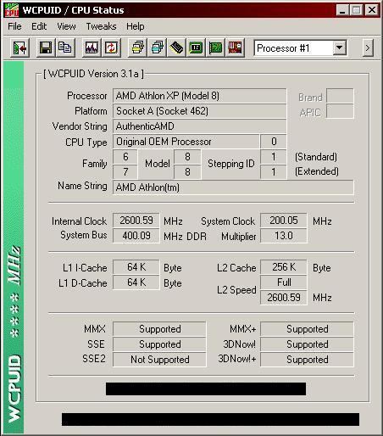Click the CPU Type value 0

pos(274,142)
